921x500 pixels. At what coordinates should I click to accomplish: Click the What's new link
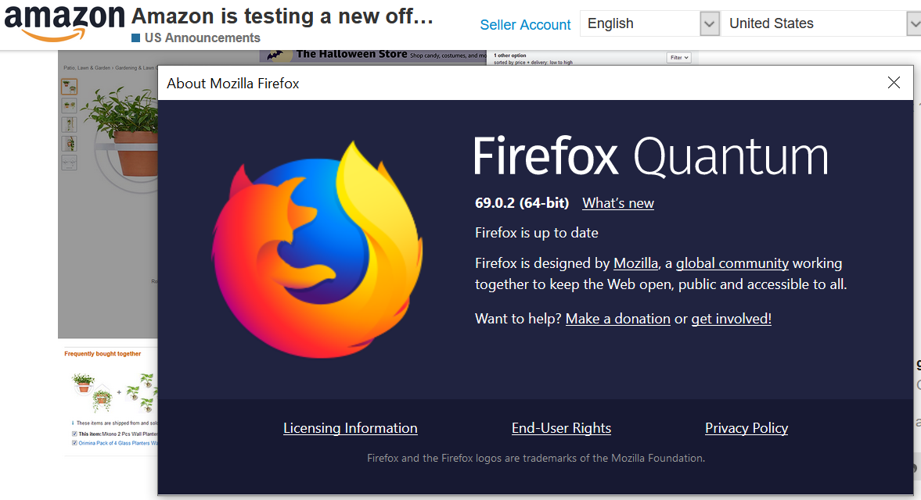(x=617, y=202)
